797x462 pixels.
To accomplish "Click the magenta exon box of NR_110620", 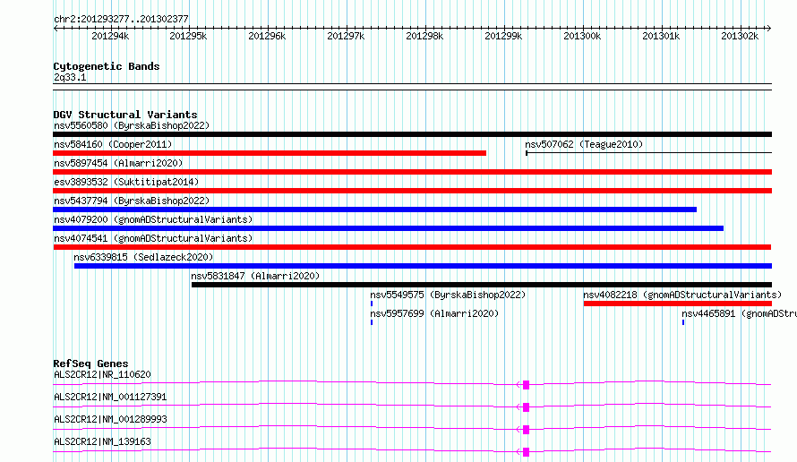I will (526, 385).
